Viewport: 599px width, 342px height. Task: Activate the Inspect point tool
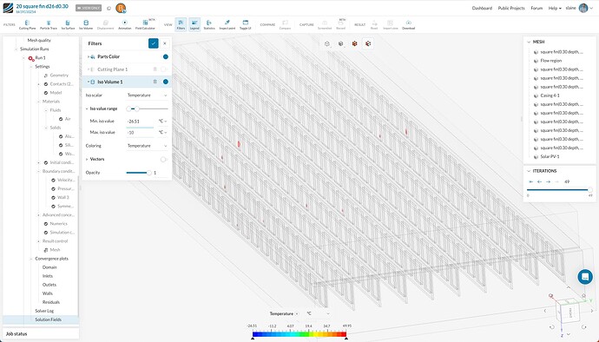point(227,25)
